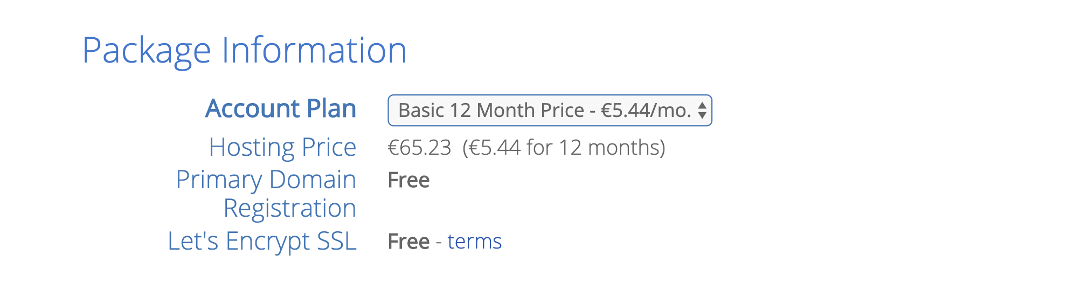Click the word Encrypt in the label
The image size is (1067, 303).
click(267, 241)
